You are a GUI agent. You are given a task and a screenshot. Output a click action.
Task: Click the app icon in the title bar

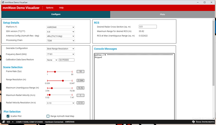pyautogui.click(x=3, y=2)
